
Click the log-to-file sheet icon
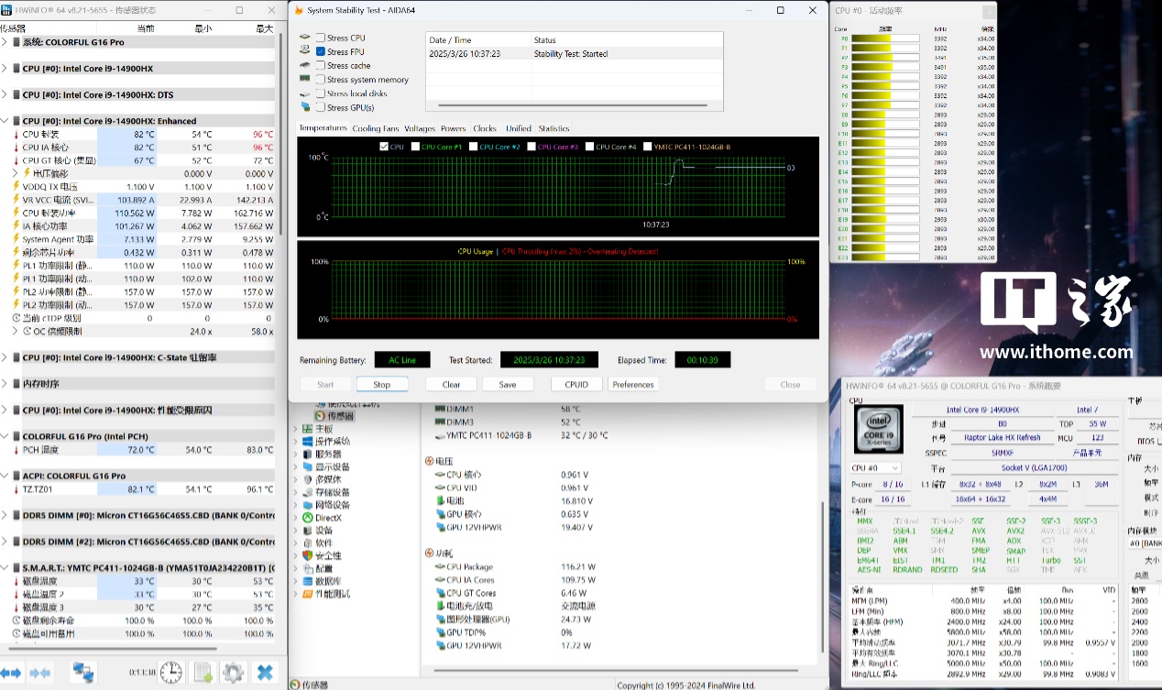click(x=203, y=673)
